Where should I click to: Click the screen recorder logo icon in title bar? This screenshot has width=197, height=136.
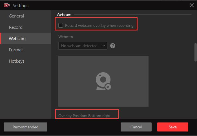click(6, 5)
